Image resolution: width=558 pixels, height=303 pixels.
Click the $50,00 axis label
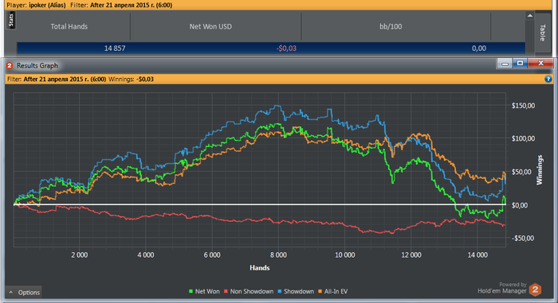(x=521, y=172)
